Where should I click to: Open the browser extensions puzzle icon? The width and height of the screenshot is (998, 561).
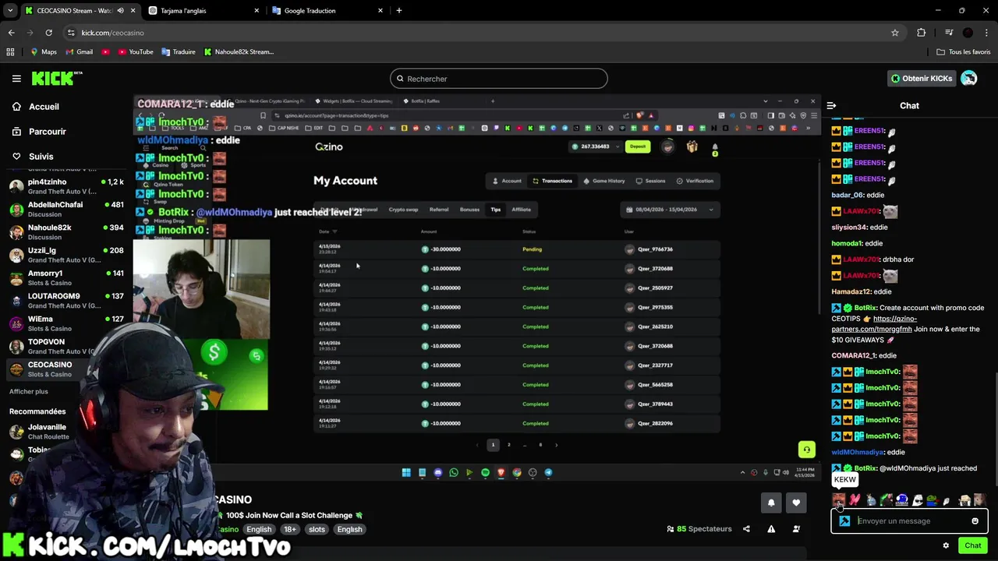coord(922,33)
